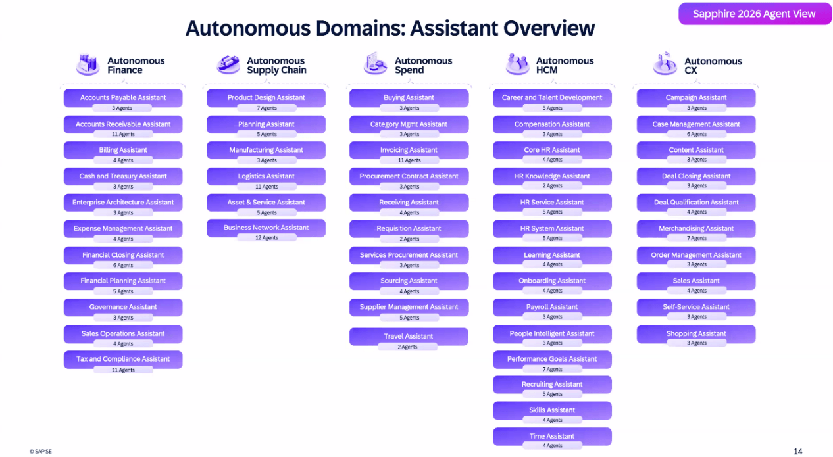Viewport: 833px width, 457px height.
Task: Select the Manufacturing Assistant card
Action: coord(266,150)
